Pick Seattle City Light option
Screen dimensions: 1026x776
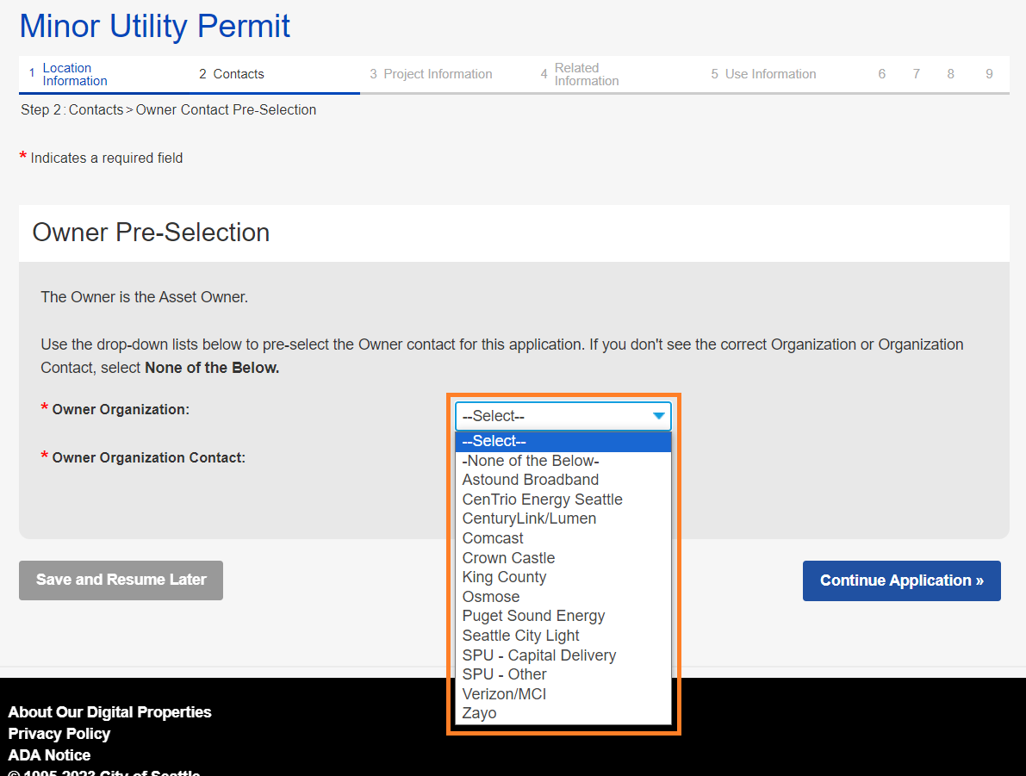520,636
